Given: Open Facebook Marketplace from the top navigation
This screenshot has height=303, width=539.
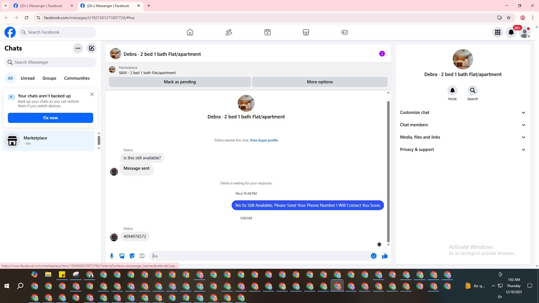Looking at the screenshot, I should [x=306, y=32].
